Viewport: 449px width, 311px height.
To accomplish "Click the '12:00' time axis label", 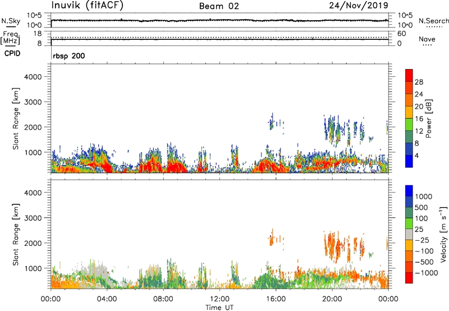I will (x=219, y=299).
